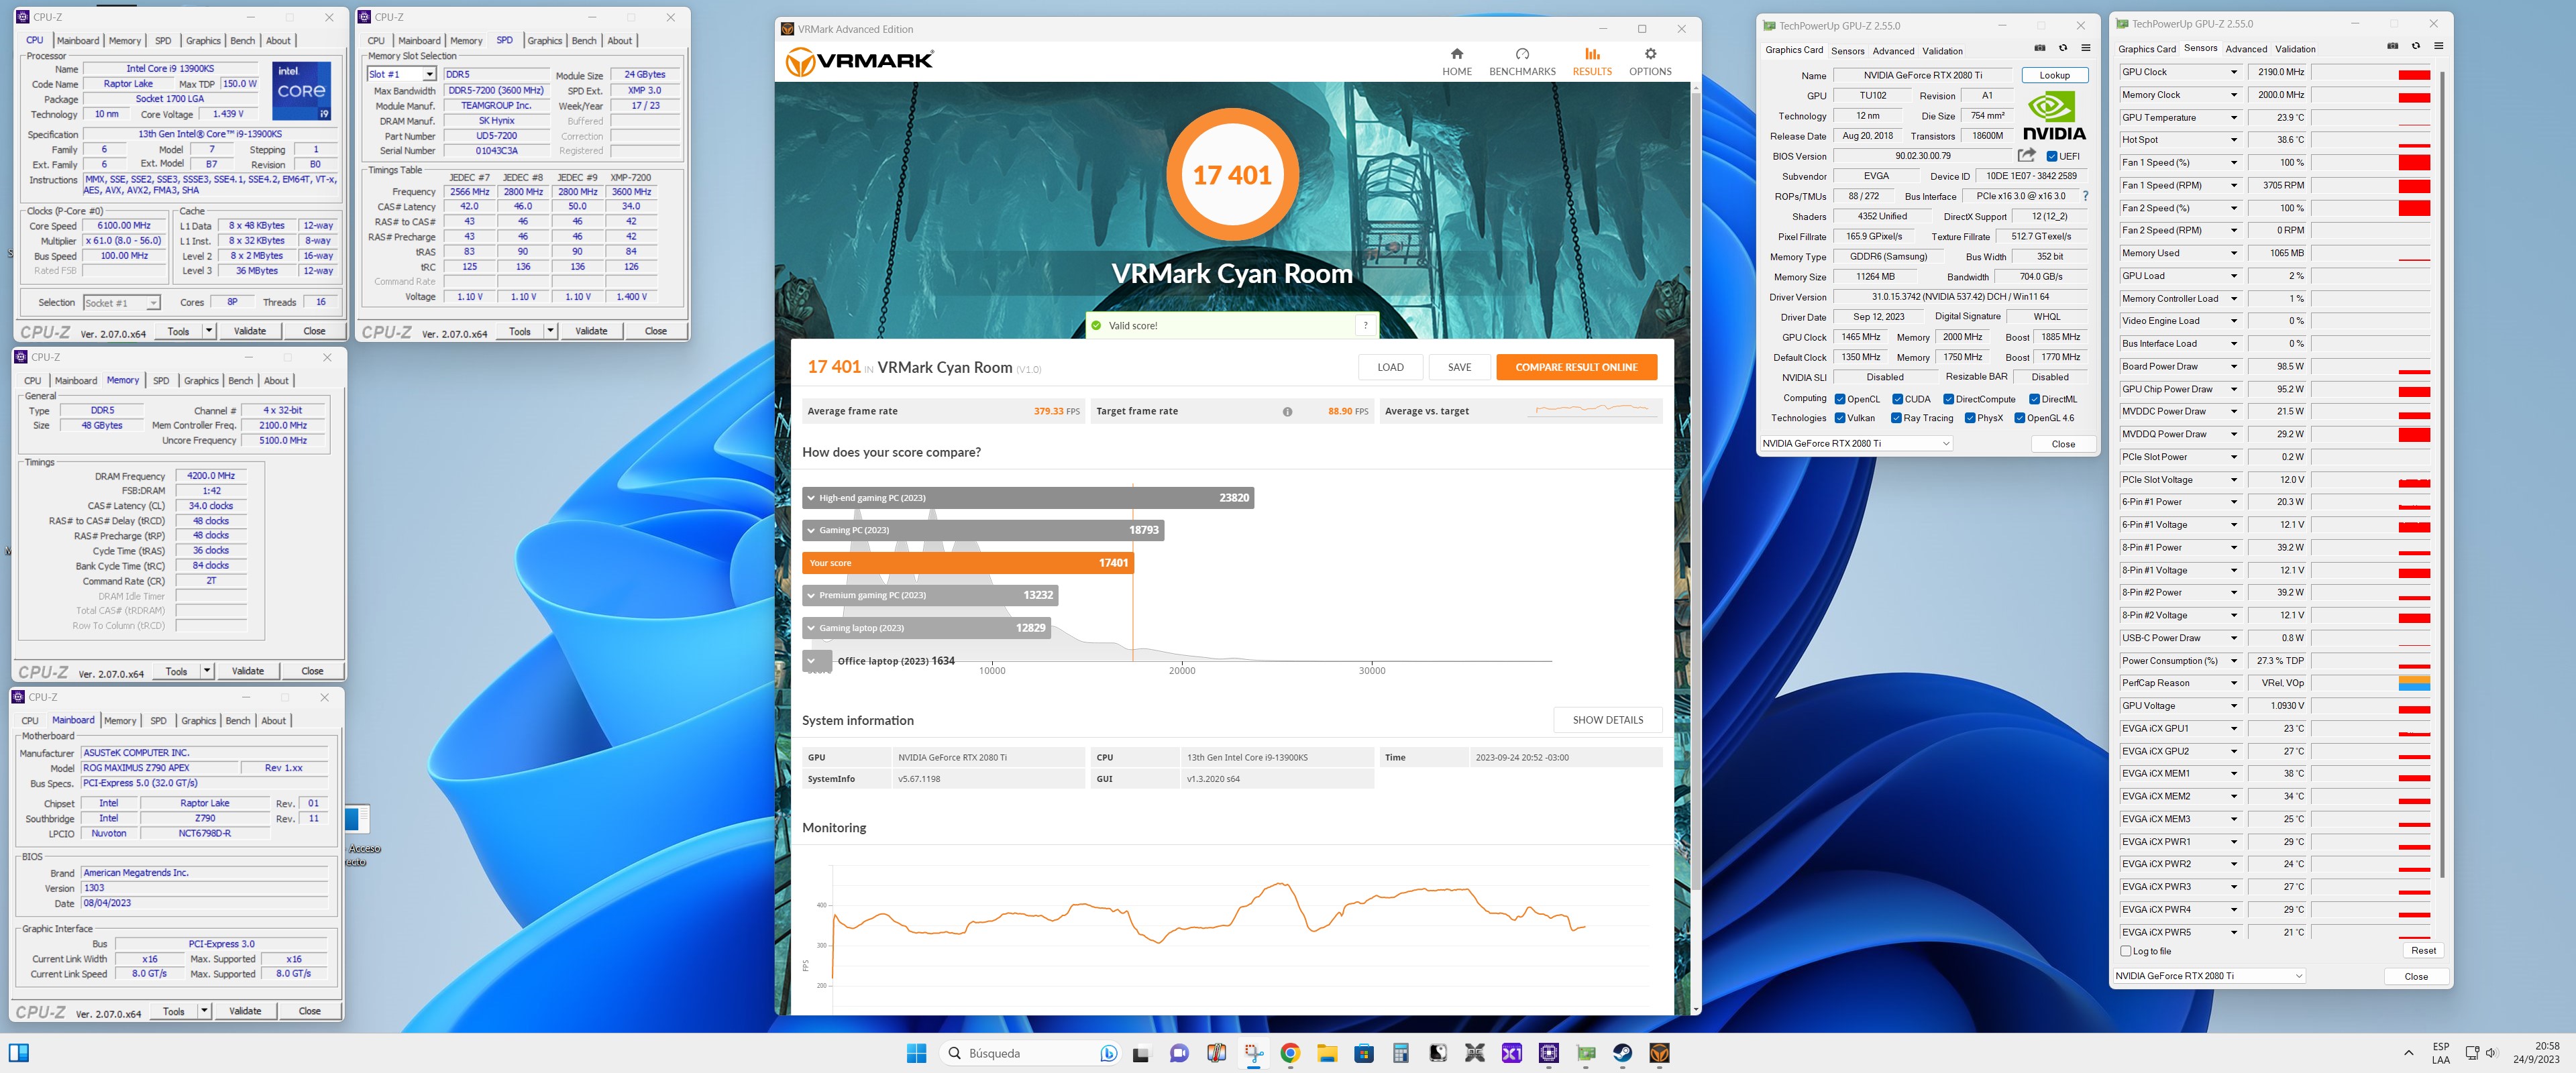
Task: Click the Target frame rate info icon
Action: pos(1287,412)
